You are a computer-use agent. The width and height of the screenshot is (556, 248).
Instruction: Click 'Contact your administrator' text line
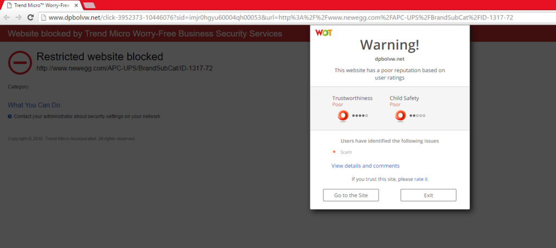click(x=87, y=116)
